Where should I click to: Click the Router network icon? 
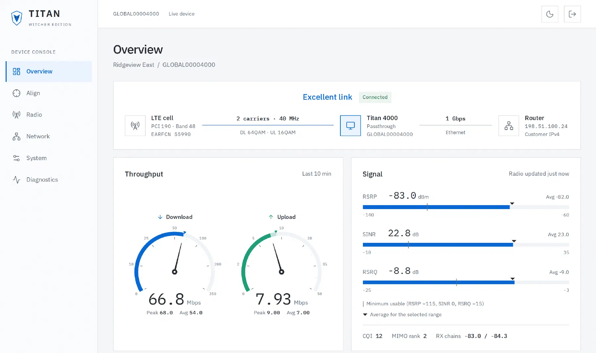pos(509,126)
